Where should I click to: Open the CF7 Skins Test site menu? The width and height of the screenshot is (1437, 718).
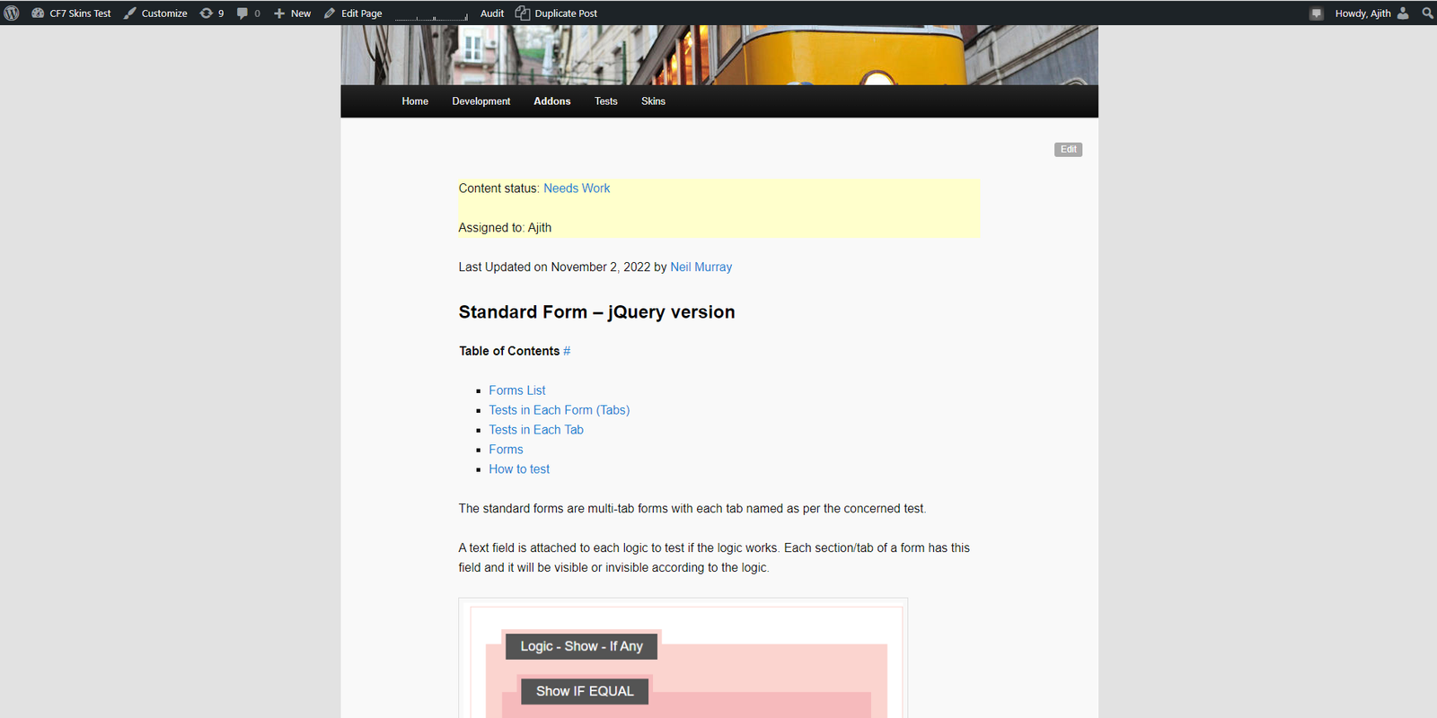tap(72, 13)
